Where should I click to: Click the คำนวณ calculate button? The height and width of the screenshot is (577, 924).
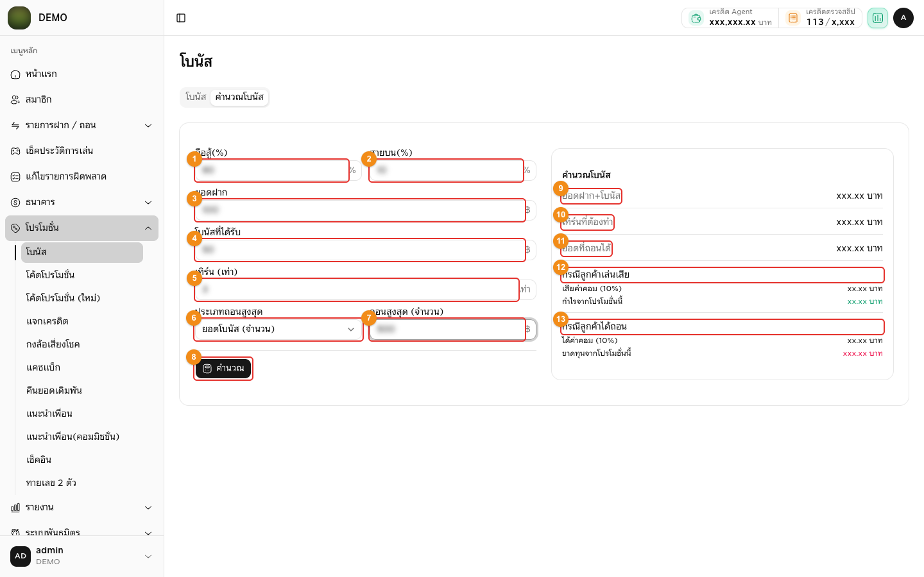[x=223, y=369]
